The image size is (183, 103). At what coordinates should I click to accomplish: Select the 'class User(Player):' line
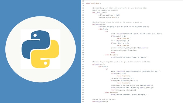pos(93,3)
